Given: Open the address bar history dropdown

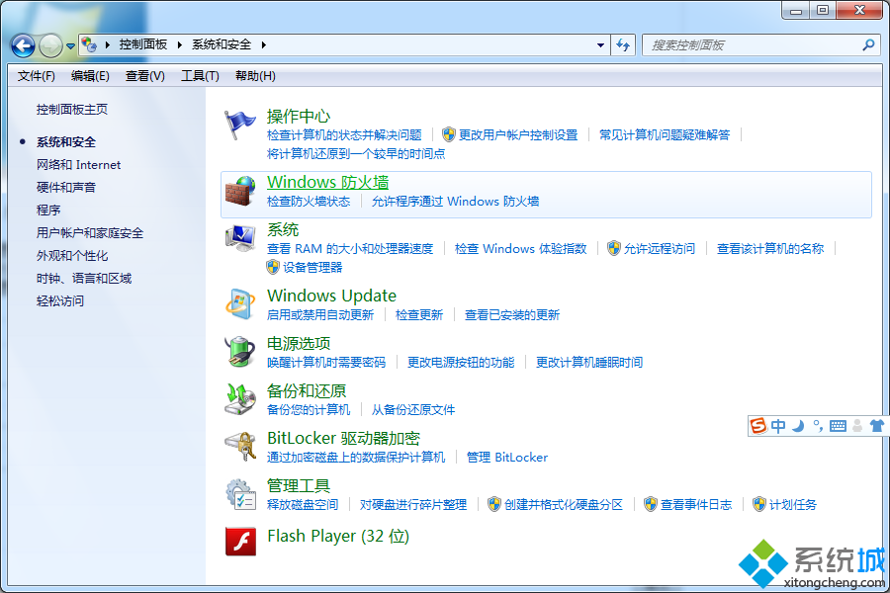Looking at the screenshot, I should point(600,44).
